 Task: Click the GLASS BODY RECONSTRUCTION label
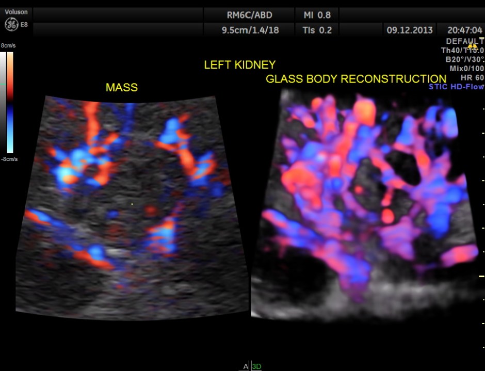[x=355, y=78]
